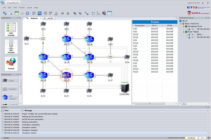Select host H_01 in the network

27,39
